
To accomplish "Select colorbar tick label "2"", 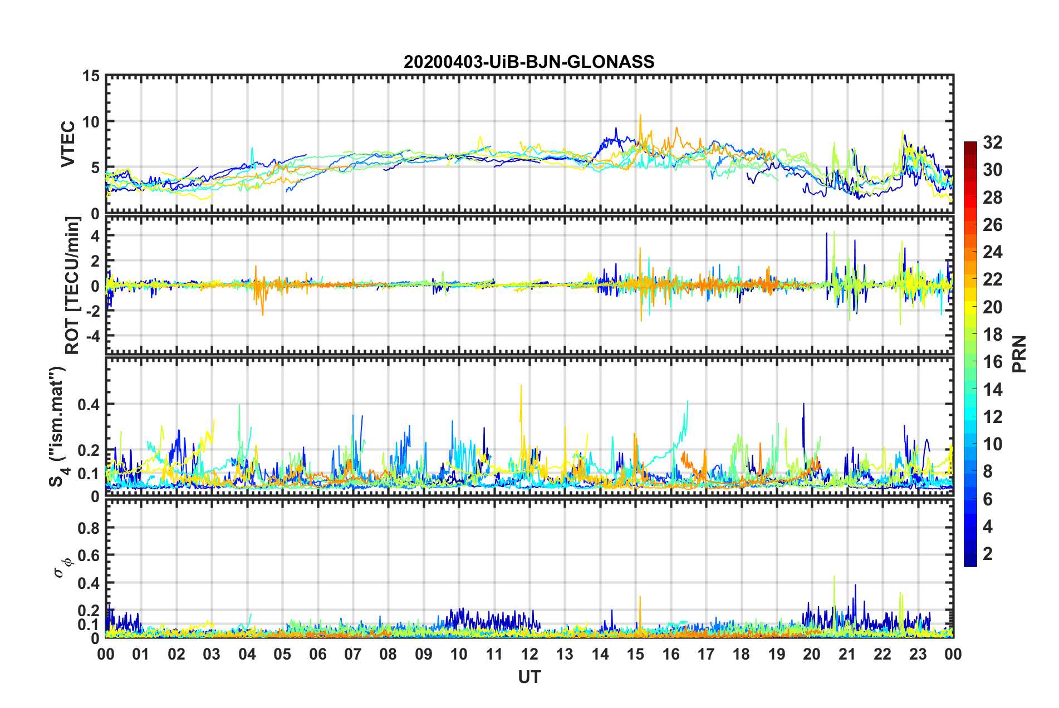I will point(988,554).
